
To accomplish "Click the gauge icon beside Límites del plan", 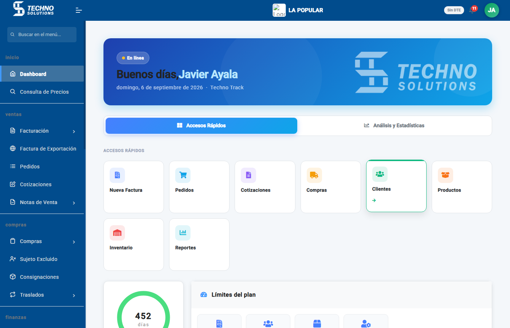I will 204,294.
